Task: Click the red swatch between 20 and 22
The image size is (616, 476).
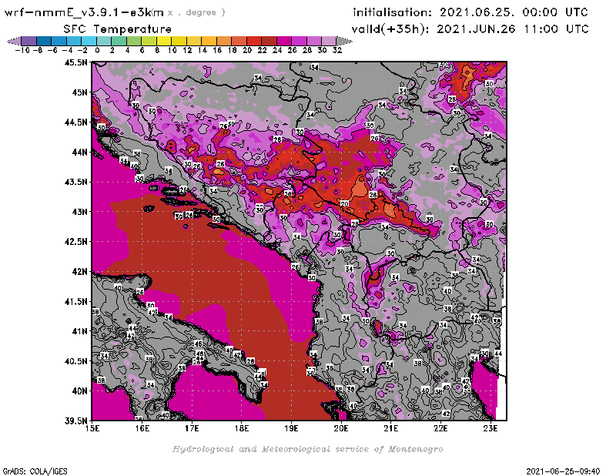Action: click(x=254, y=41)
